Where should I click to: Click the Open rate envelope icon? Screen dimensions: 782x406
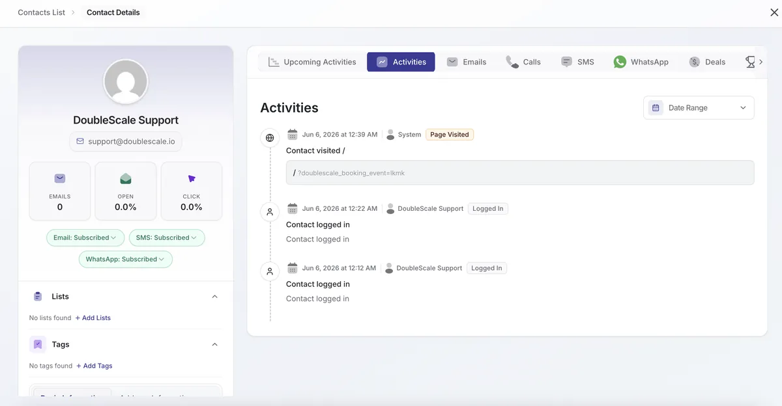(x=126, y=178)
